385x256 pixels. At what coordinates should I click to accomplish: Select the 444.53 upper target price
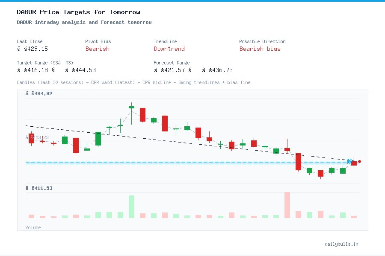(80, 70)
